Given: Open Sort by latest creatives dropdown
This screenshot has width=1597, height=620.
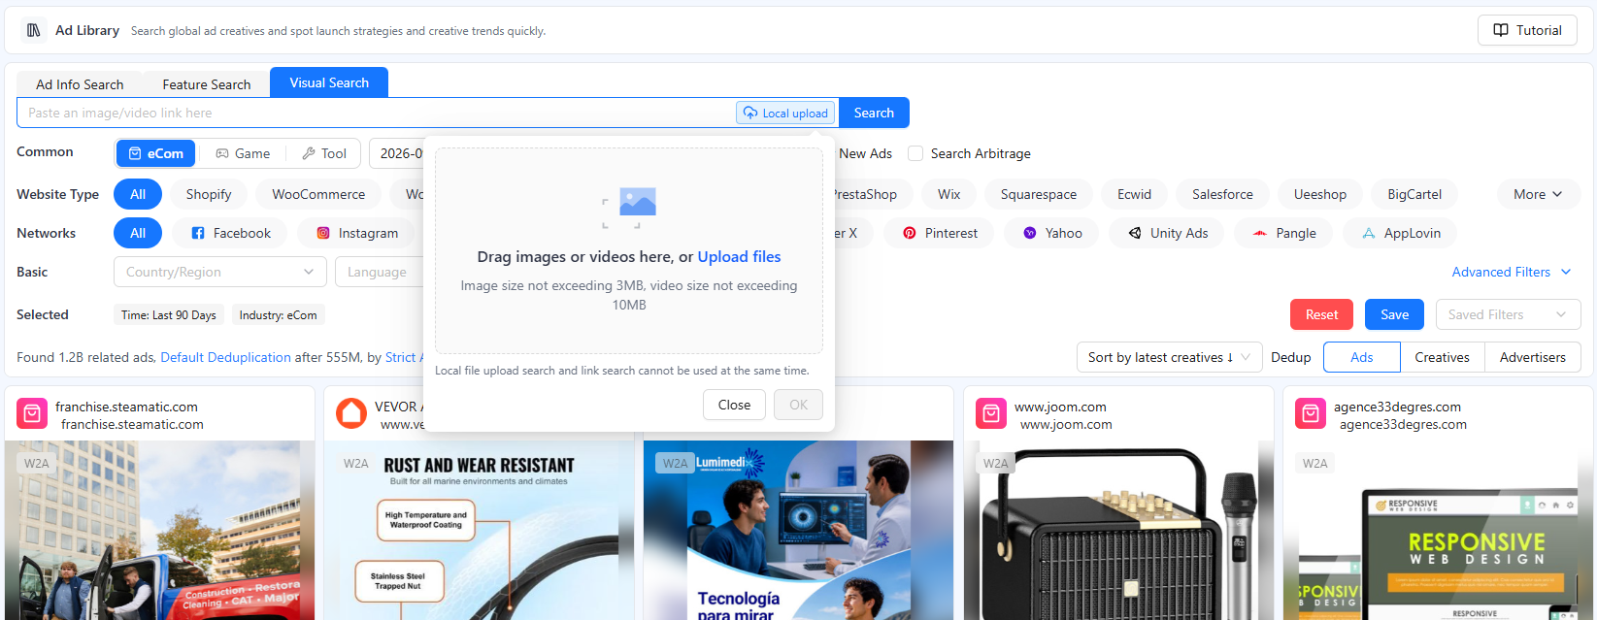Looking at the screenshot, I should click(1169, 357).
